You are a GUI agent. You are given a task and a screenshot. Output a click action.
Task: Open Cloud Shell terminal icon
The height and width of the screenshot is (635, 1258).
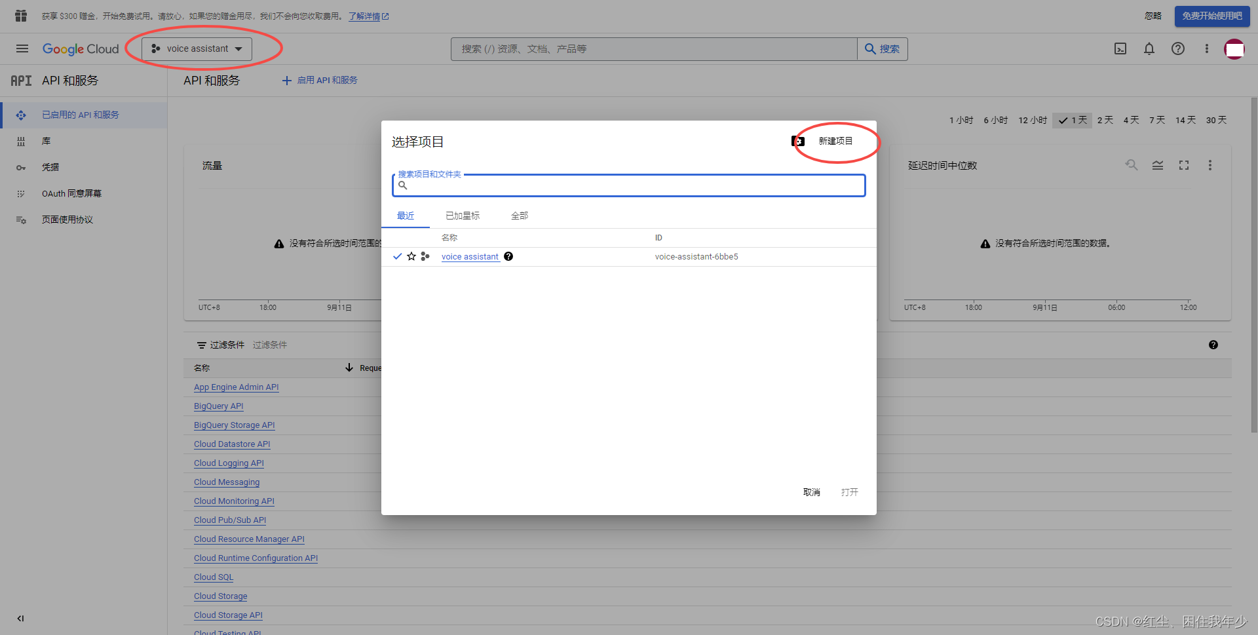(x=1120, y=48)
